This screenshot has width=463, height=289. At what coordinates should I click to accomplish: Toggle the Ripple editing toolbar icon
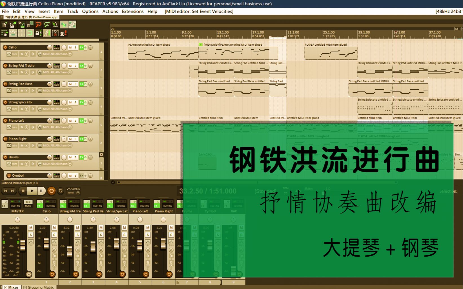[x=4, y=33]
